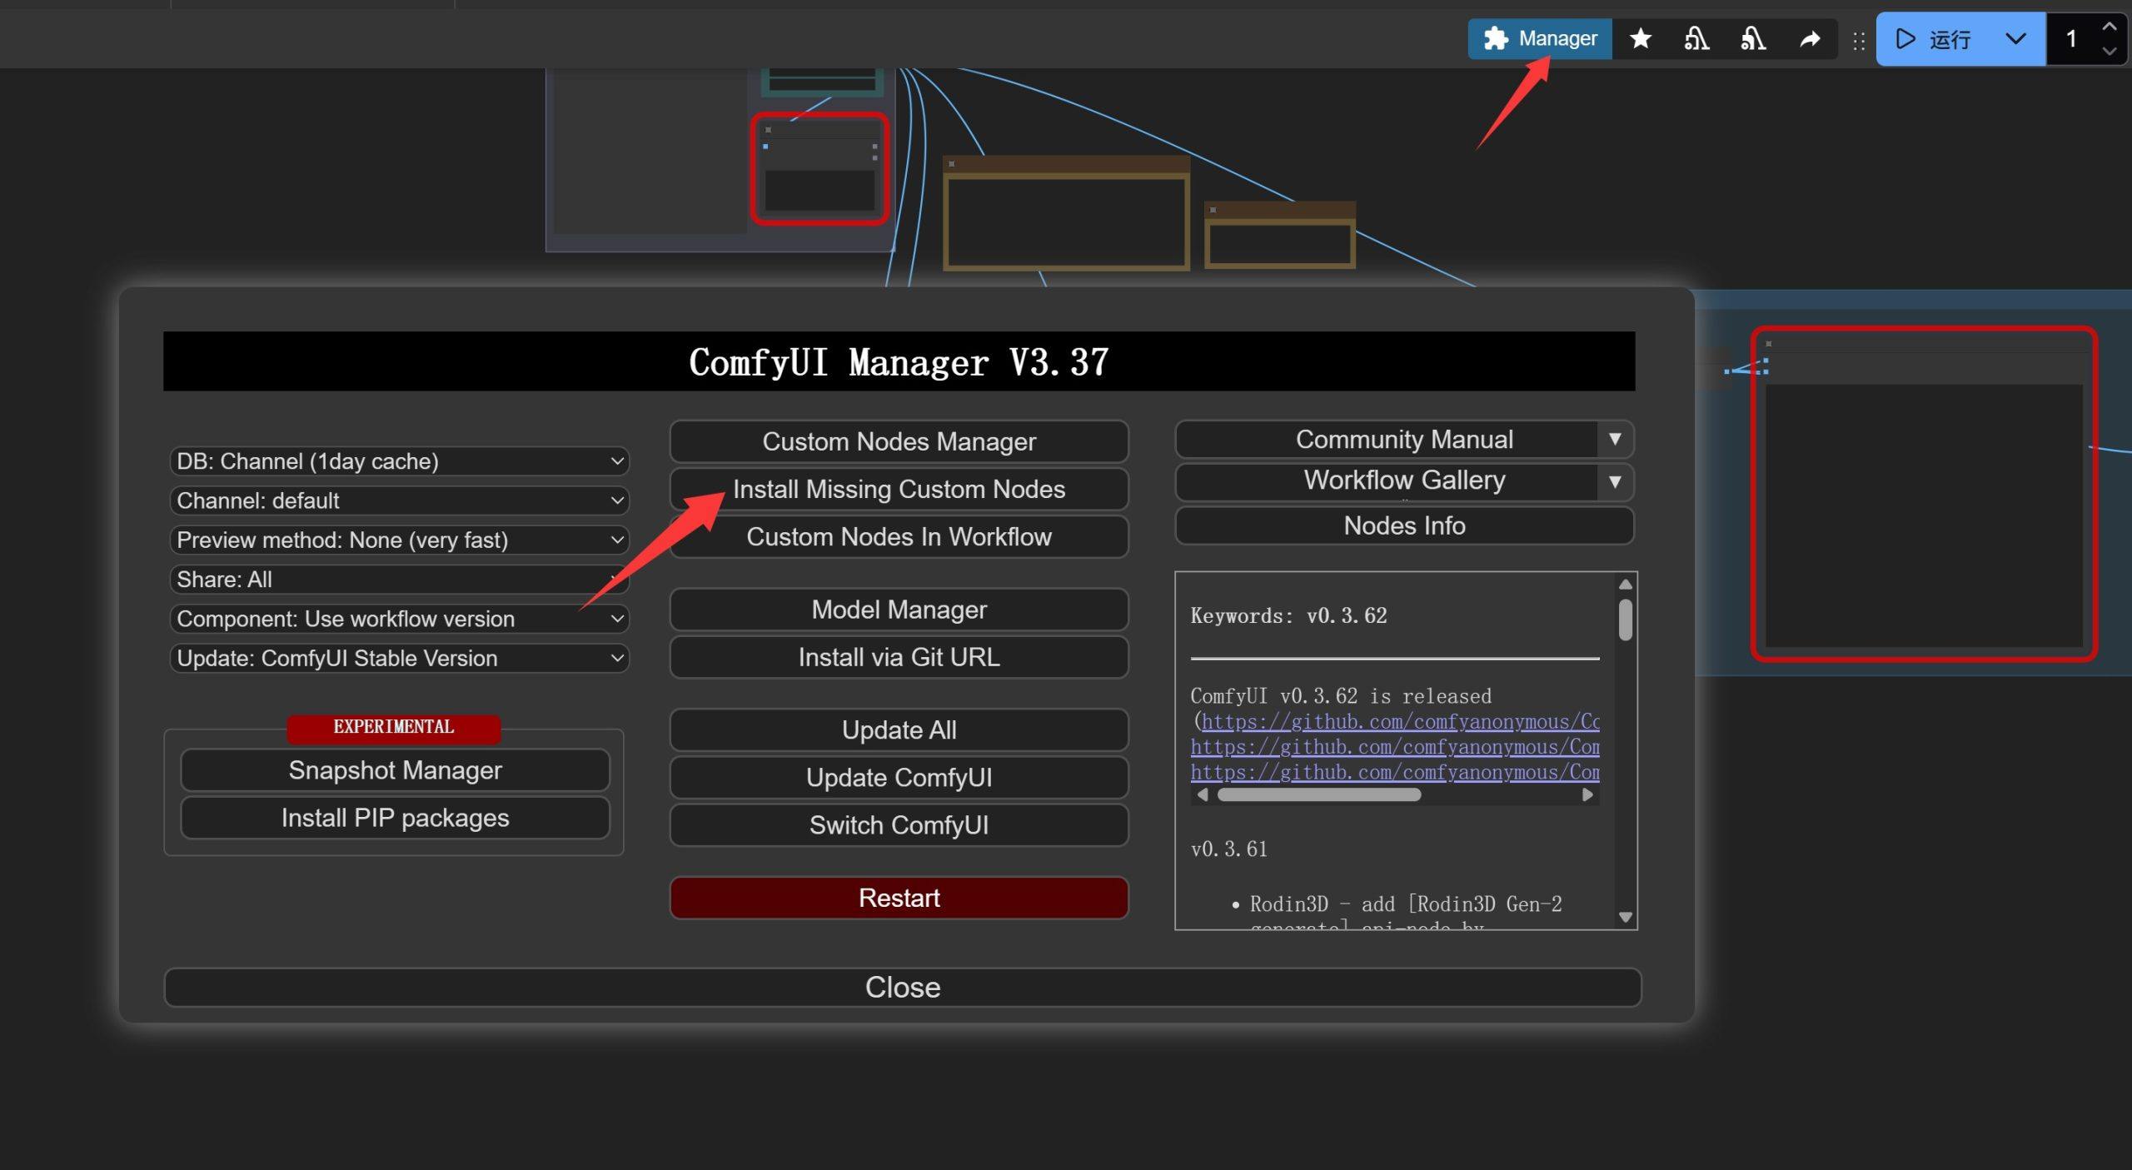
Task: Open the DB Channel cache dropdown
Action: [399, 461]
